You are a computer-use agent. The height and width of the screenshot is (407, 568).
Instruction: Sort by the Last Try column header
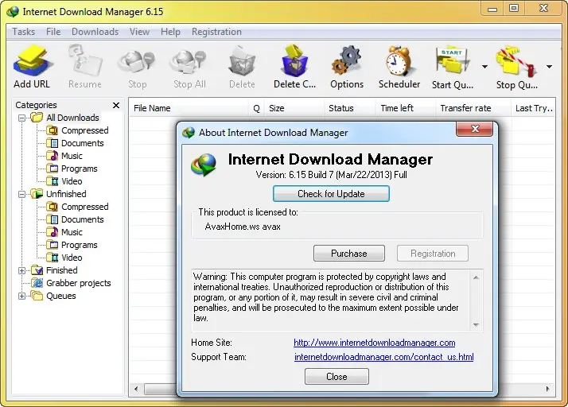533,108
